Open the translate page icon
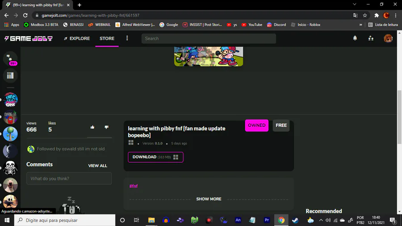402x226 pixels. [x=356, y=15]
